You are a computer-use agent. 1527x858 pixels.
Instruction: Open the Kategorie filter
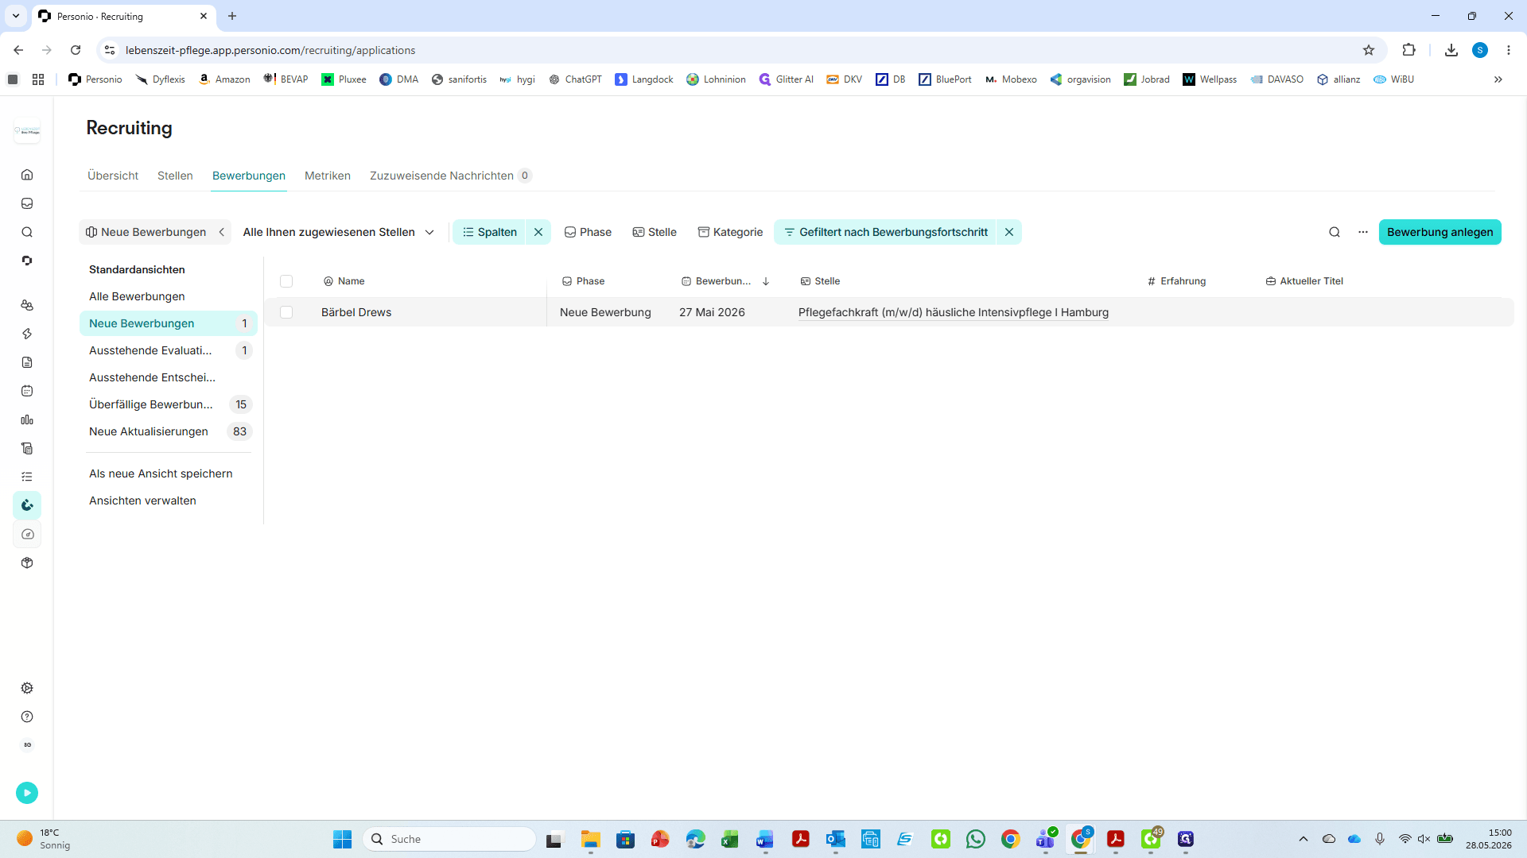click(x=730, y=232)
